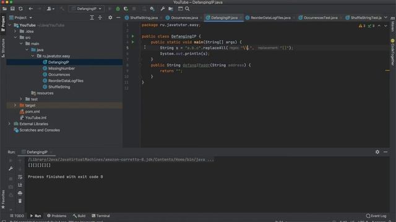The width and height of the screenshot is (396, 222).
Task: Open the Project side tool window tab
Action: [3, 23]
